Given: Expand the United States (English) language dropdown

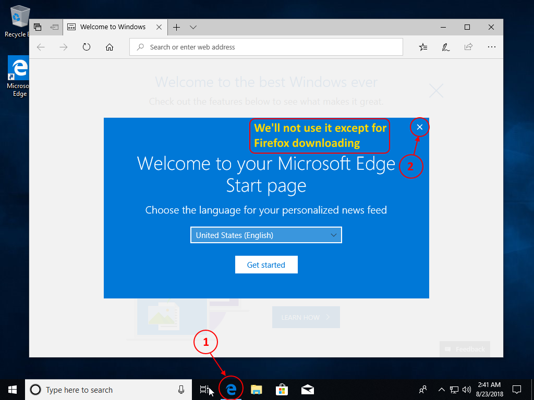Looking at the screenshot, I should [x=266, y=235].
